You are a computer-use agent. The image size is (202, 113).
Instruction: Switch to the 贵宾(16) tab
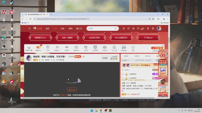148,56
